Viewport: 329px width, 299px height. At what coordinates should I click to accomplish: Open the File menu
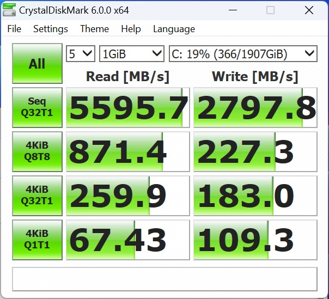[x=14, y=29]
